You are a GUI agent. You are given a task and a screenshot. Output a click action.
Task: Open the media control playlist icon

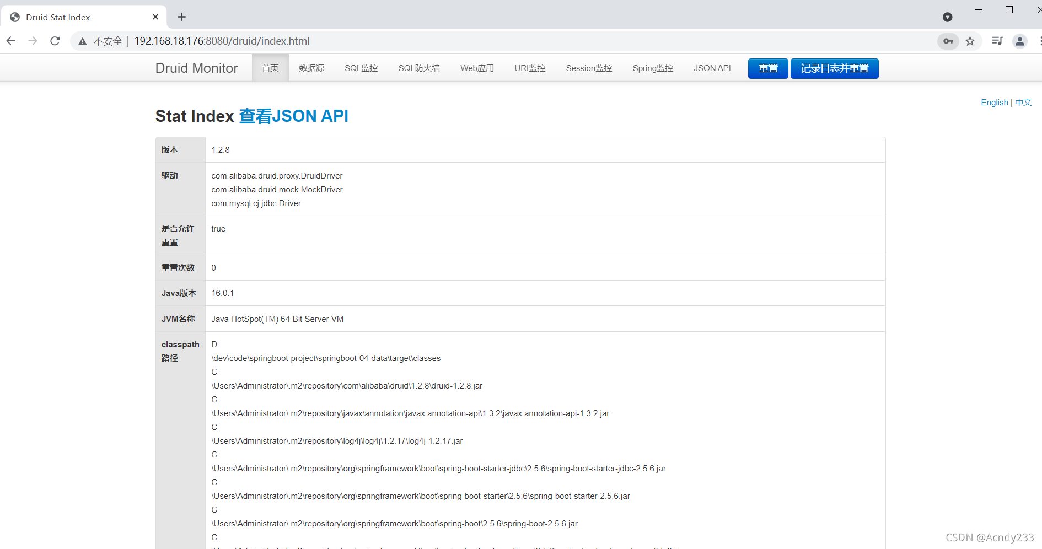[997, 41]
